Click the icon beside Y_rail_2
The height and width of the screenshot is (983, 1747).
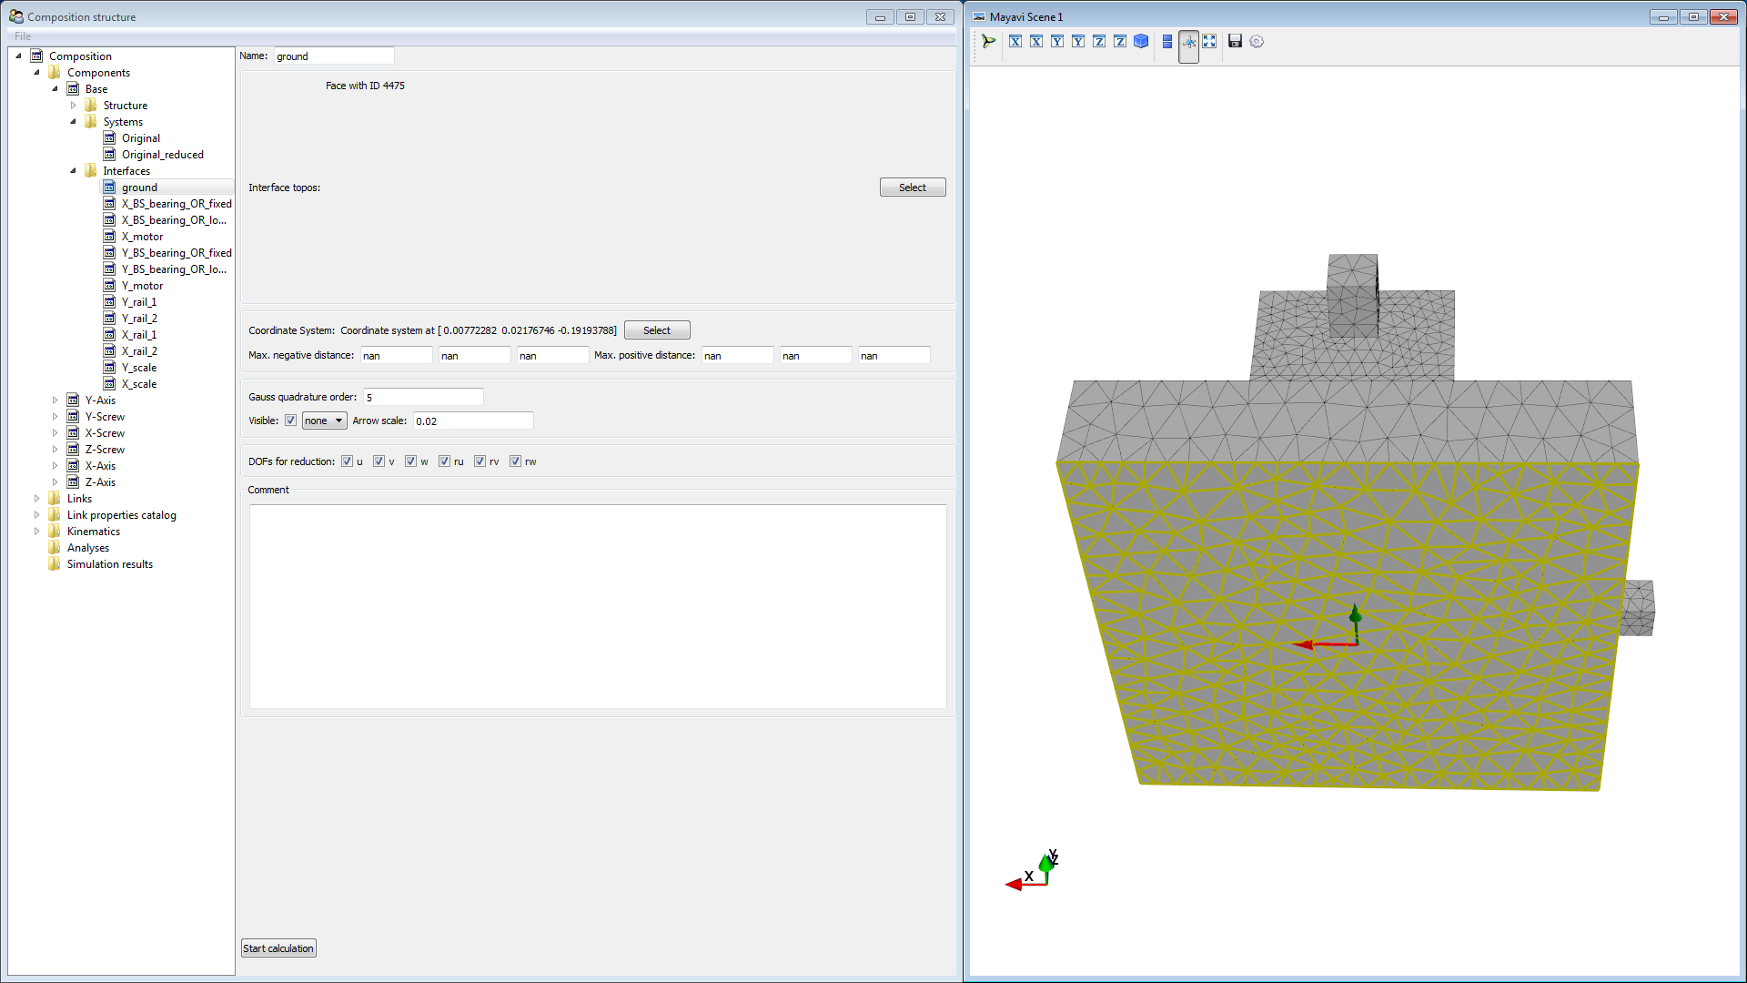tap(109, 319)
